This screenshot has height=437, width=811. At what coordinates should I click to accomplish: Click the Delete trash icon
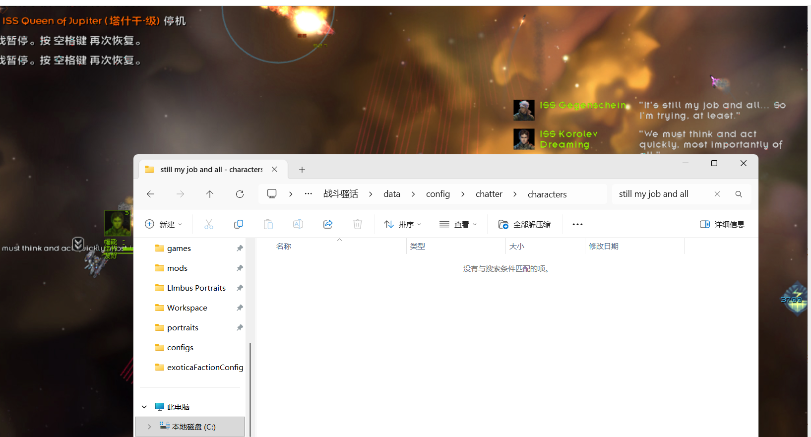click(358, 224)
